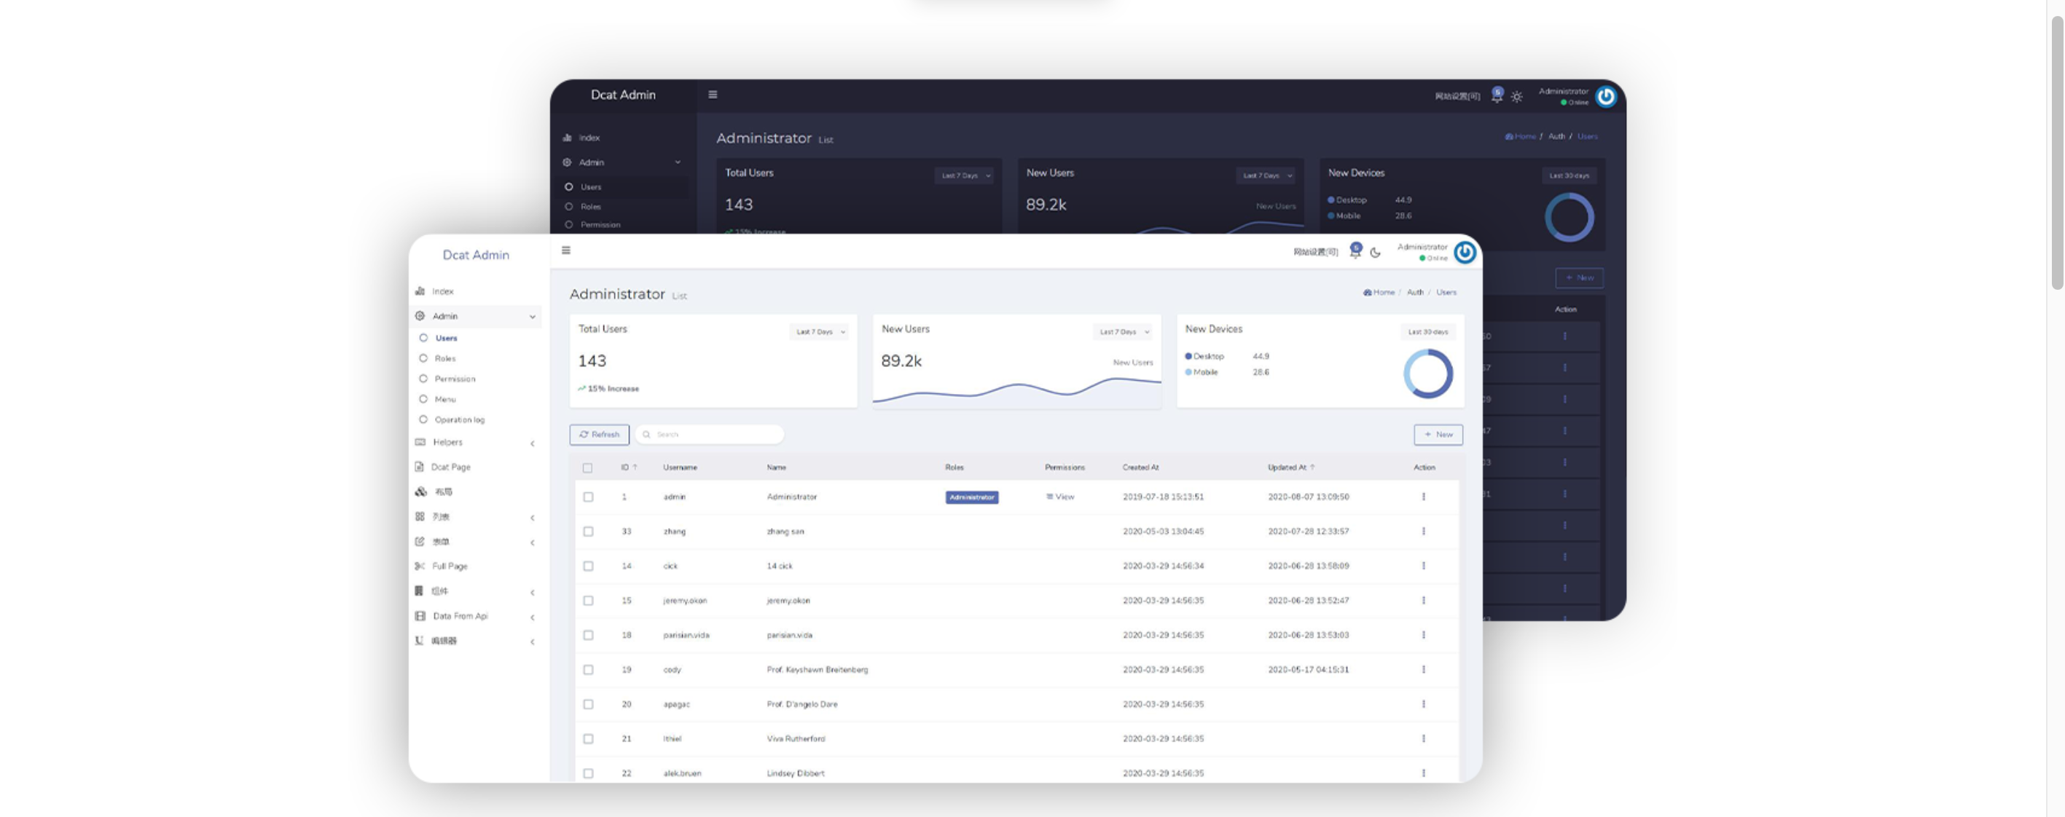
Task: Click the Refresh button
Action: (x=599, y=435)
